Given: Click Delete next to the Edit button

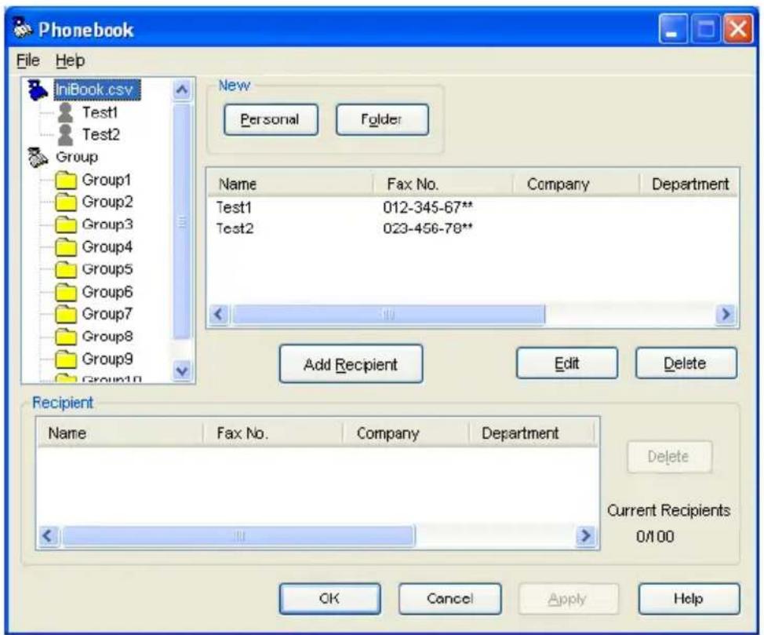Looking at the screenshot, I should tap(686, 363).
